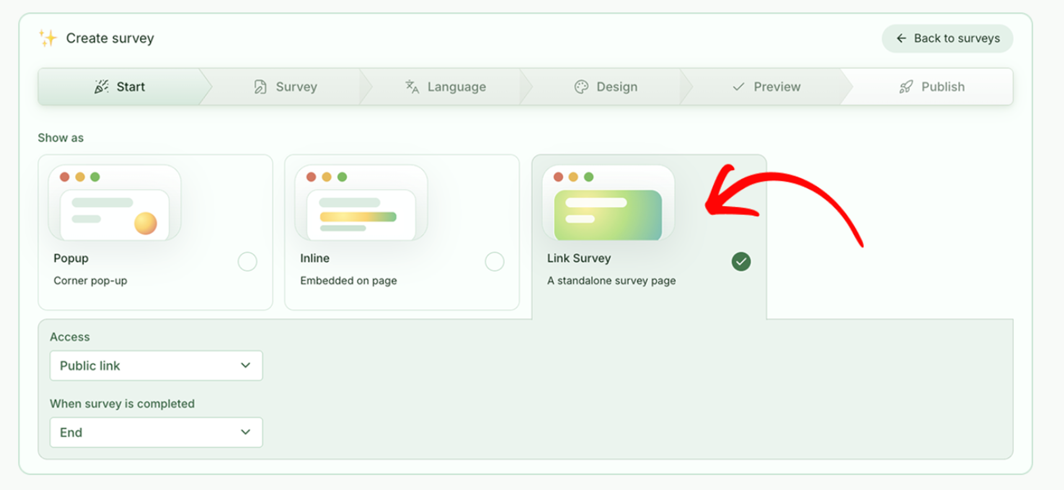This screenshot has height=490, width=1064.
Task: Click the translate icon on Language step
Action: (412, 87)
